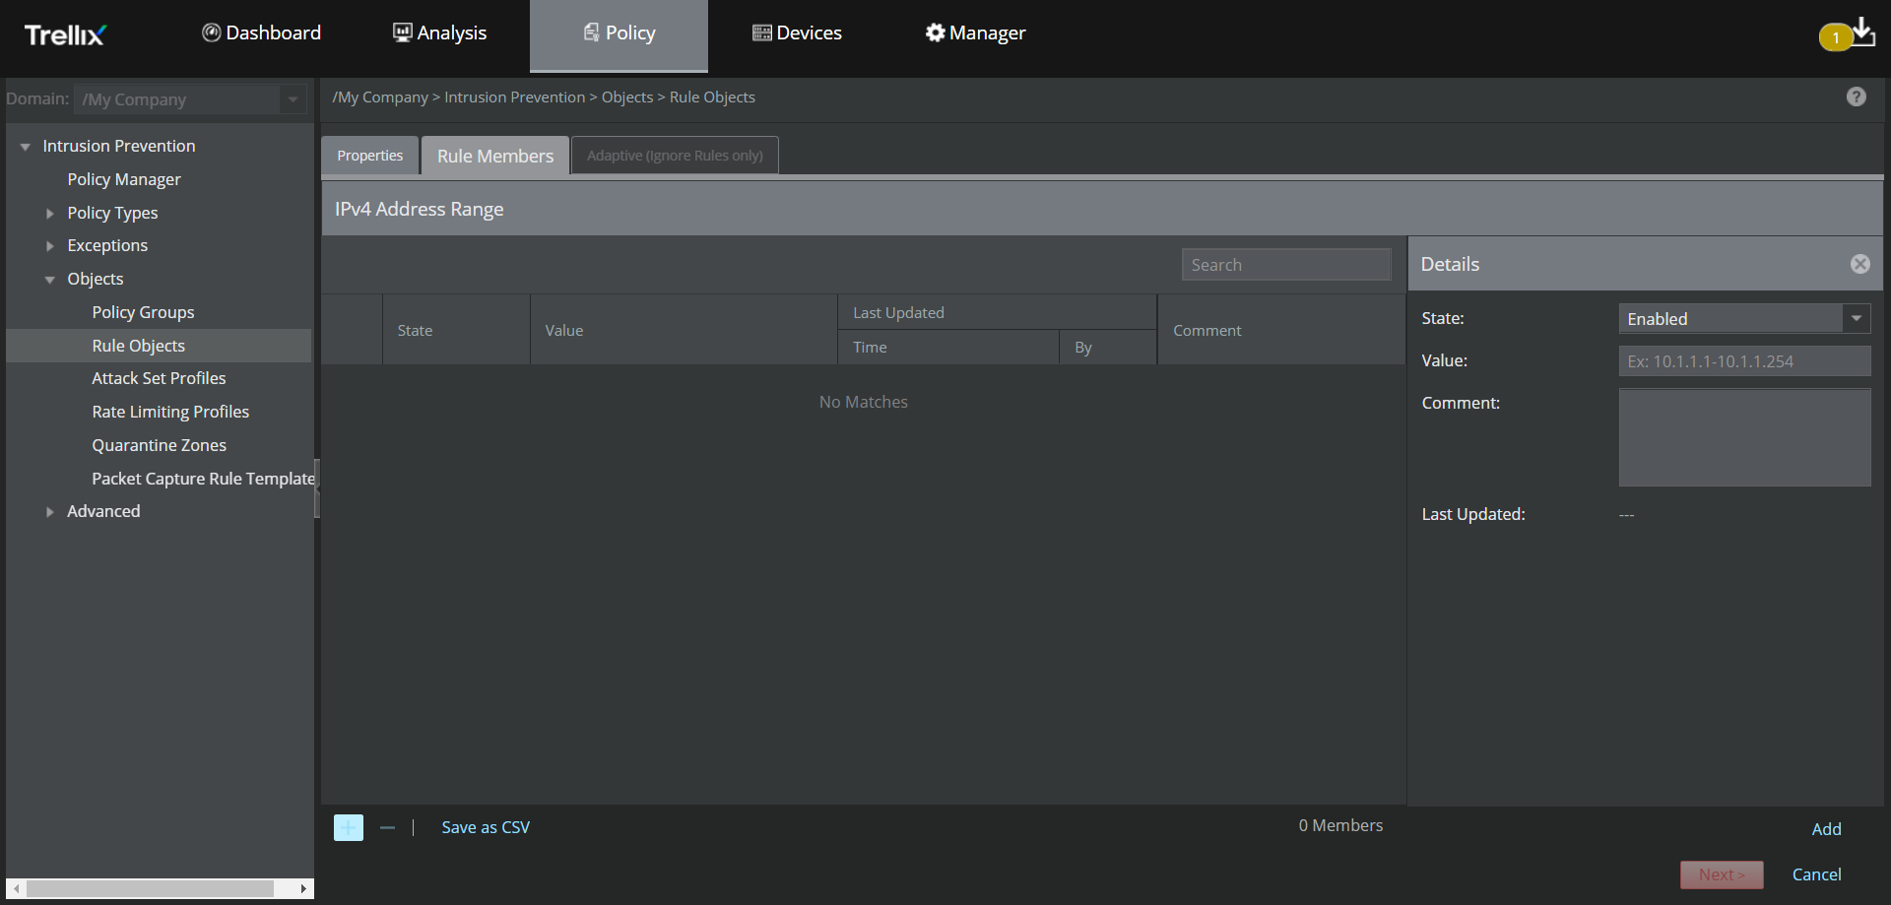Click the sidebar horizontal scrollbar right arrow
Screen dimensions: 1891x905
point(303,888)
